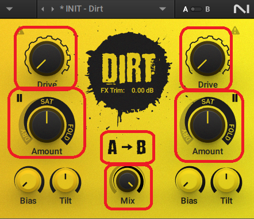Click the FX Trim 0.00 dB value
The height and width of the screenshot is (219, 254).
(x=143, y=90)
